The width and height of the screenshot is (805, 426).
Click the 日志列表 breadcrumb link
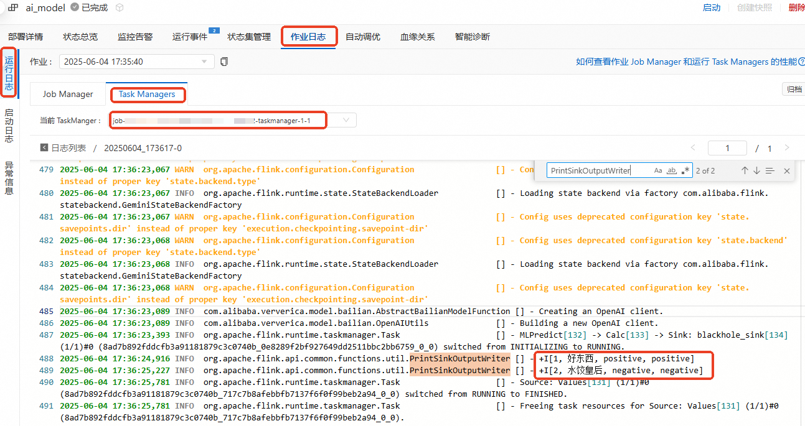point(68,148)
